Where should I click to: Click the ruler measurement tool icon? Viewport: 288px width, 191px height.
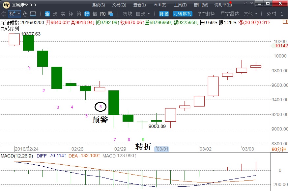(x=33, y=14)
